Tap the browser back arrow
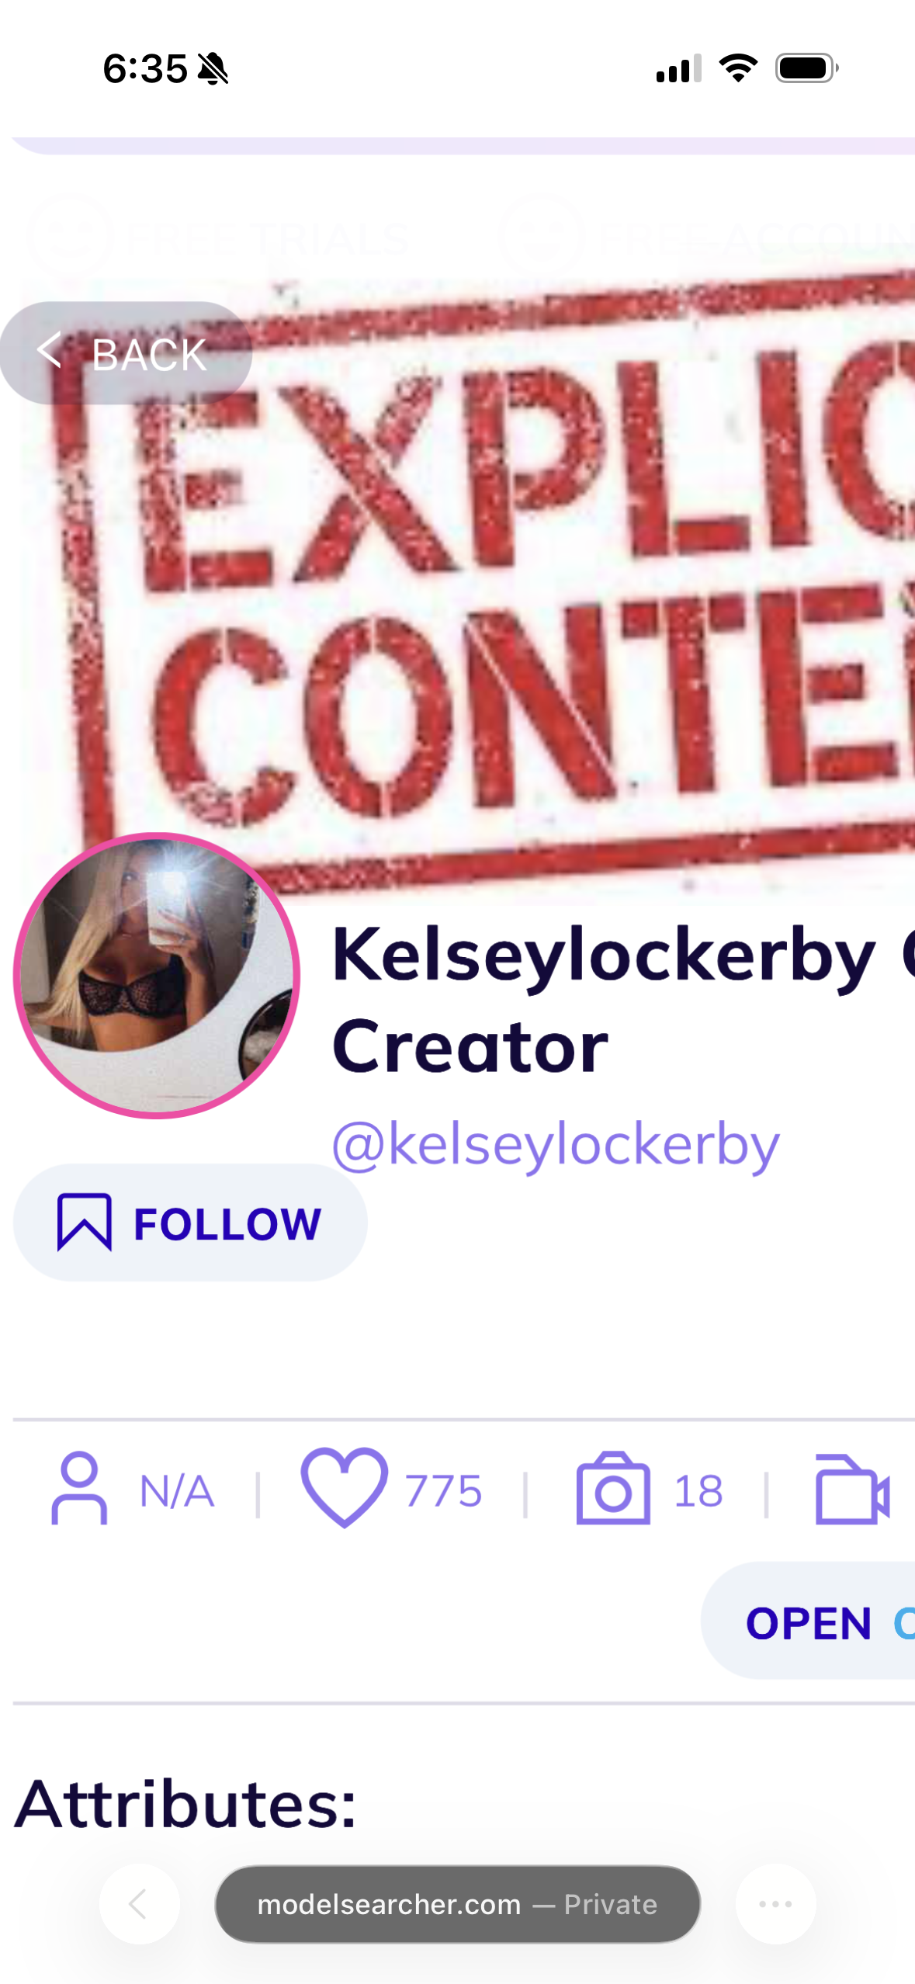The image size is (915, 1984). (x=139, y=1904)
